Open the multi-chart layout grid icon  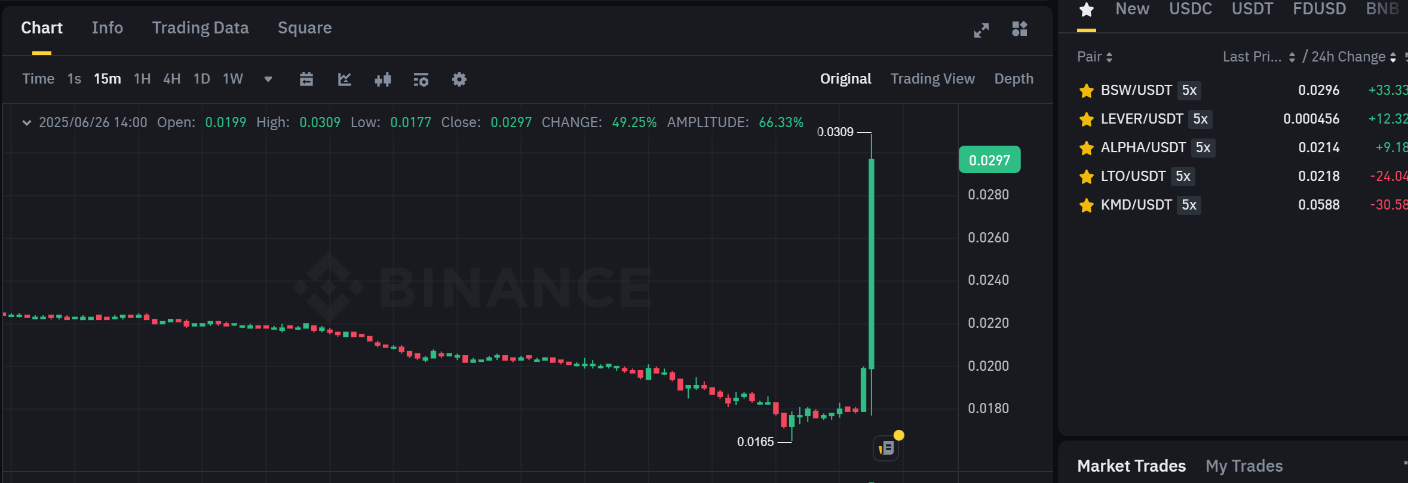[x=1020, y=29]
